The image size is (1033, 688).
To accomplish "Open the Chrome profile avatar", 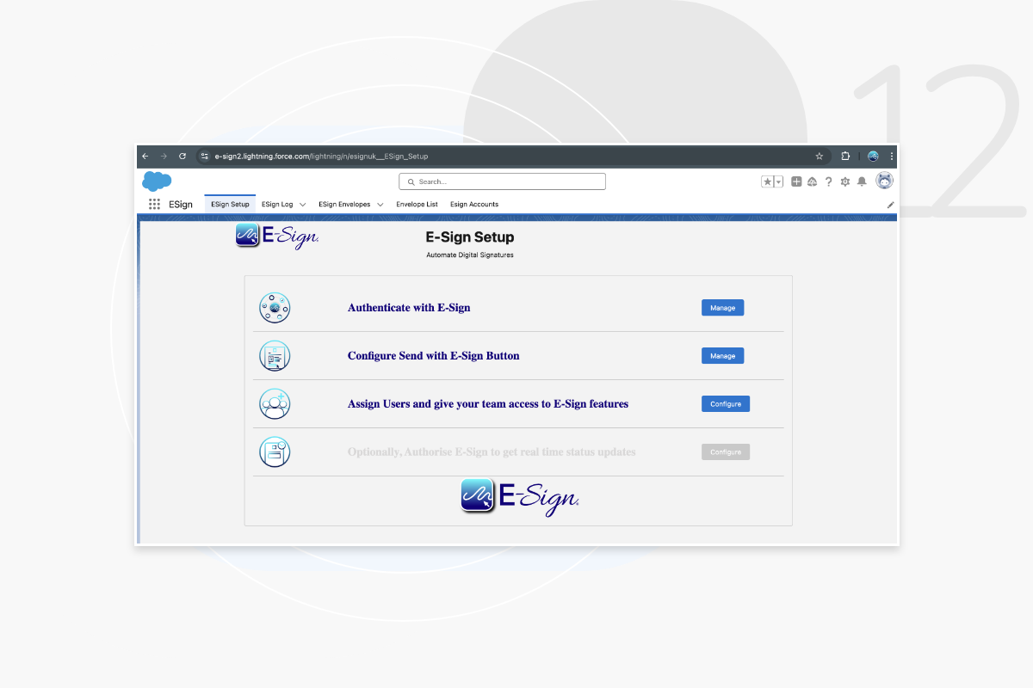I will [873, 157].
